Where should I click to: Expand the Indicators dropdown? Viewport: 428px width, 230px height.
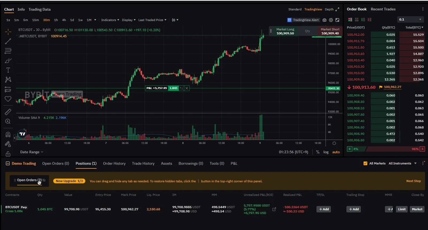pos(110,20)
